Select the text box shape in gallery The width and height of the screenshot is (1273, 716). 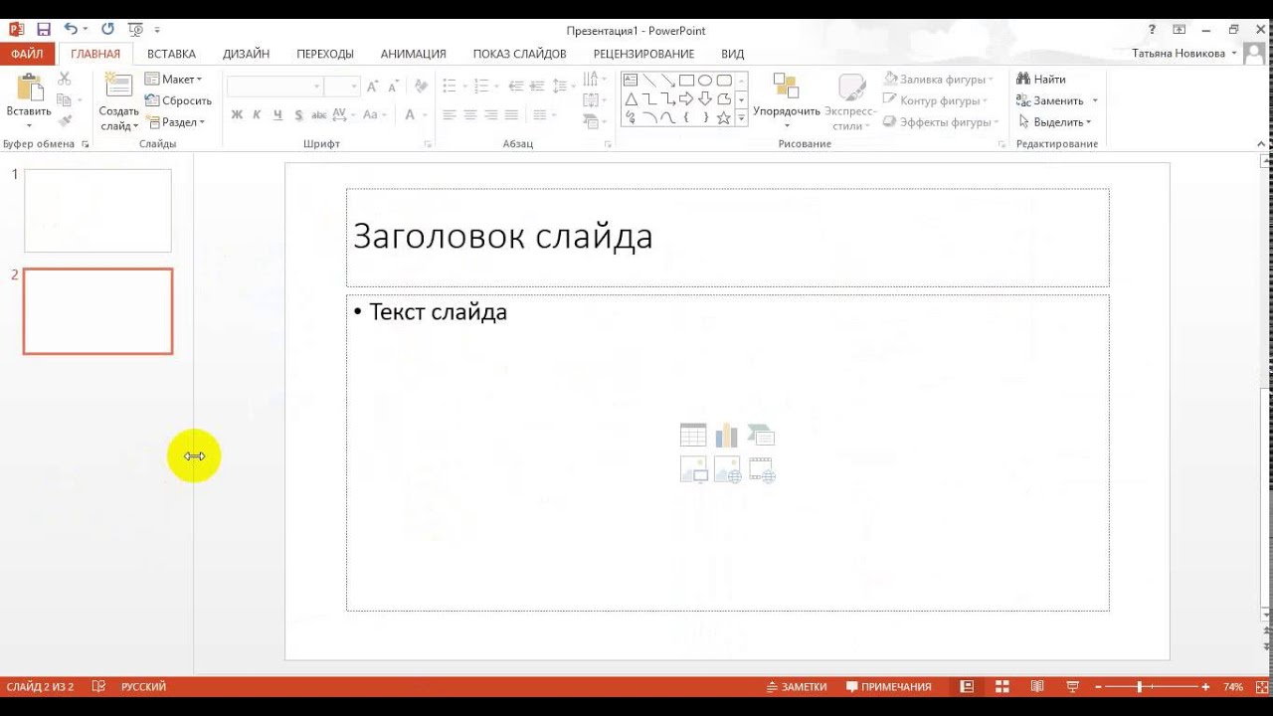631,81
